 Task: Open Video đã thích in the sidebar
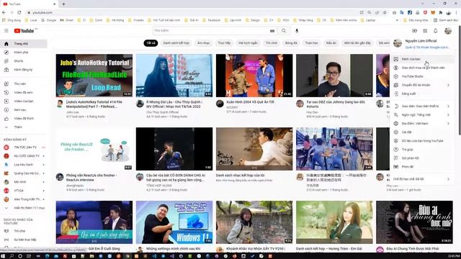click(x=24, y=118)
